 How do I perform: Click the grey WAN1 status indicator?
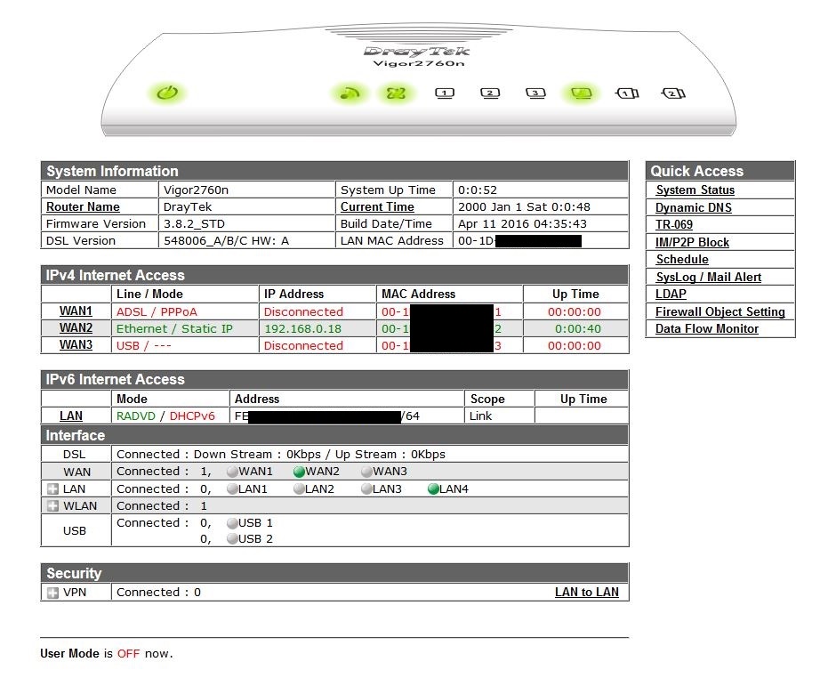pyautogui.click(x=233, y=472)
